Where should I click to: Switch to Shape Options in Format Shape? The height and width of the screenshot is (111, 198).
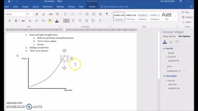(169, 36)
